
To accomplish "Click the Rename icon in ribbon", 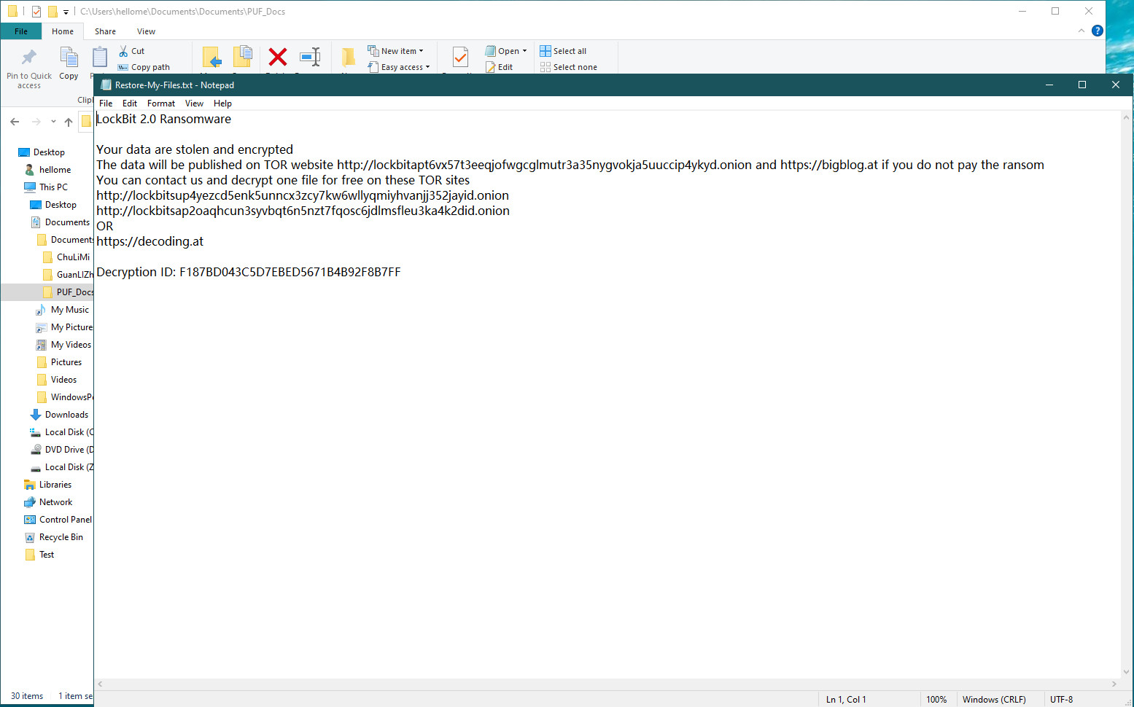I will 310,57.
